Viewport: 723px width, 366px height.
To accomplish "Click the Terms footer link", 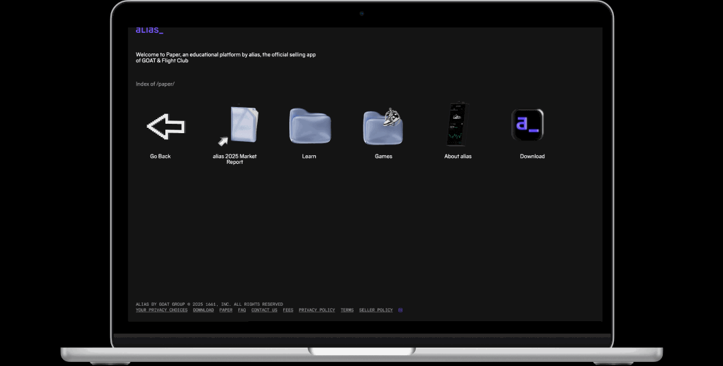I will pos(347,310).
